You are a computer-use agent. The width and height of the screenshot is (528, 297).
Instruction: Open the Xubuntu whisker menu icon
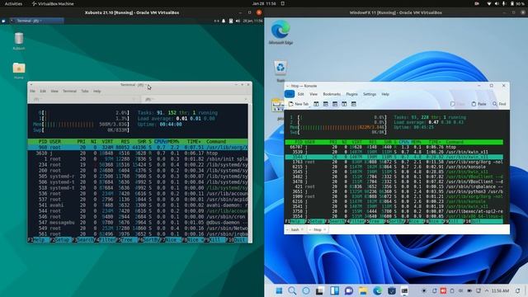click(x=3, y=21)
